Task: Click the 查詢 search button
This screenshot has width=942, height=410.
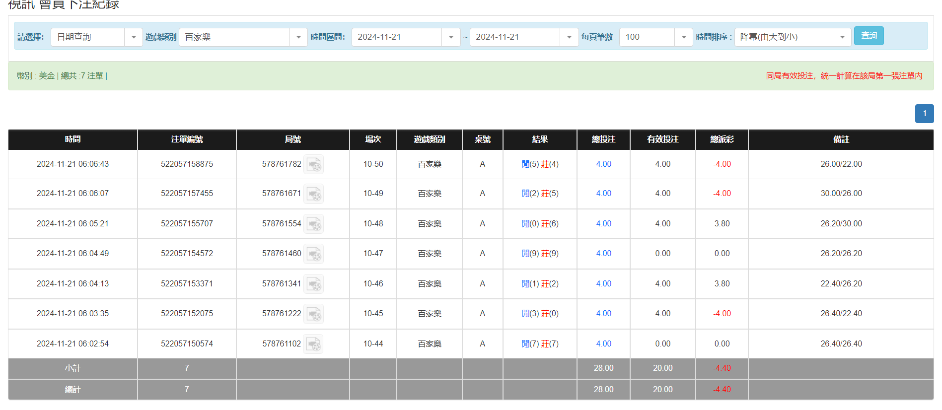Action: [869, 36]
